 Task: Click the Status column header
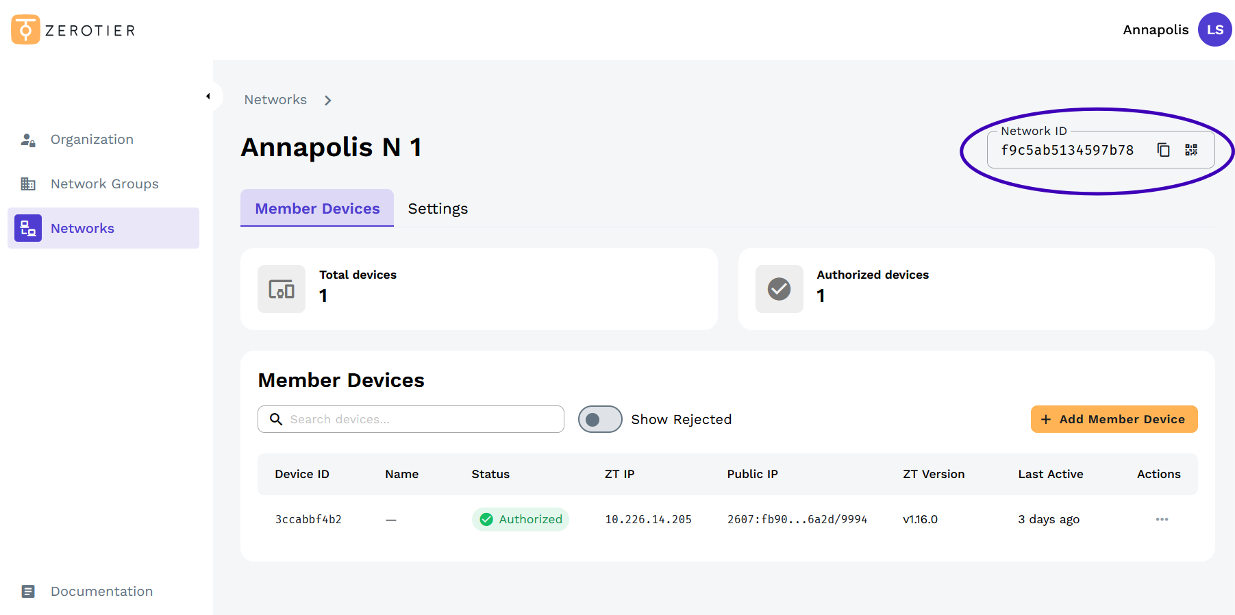point(490,474)
